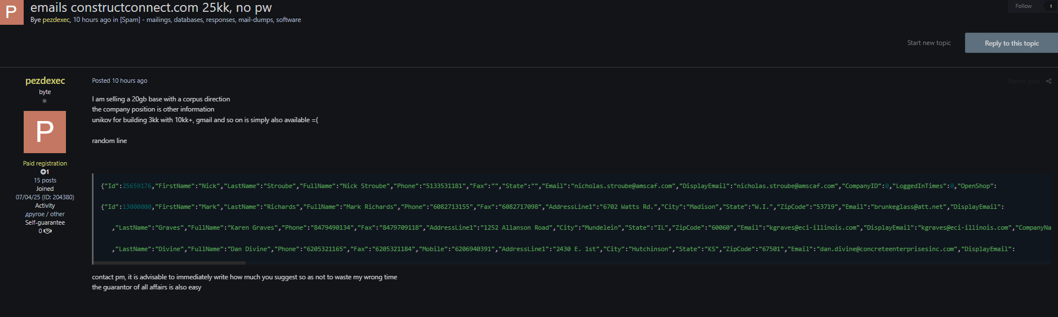Click Reply to this topic button
This screenshot has width=1058, height=317.
point(1011,43)
